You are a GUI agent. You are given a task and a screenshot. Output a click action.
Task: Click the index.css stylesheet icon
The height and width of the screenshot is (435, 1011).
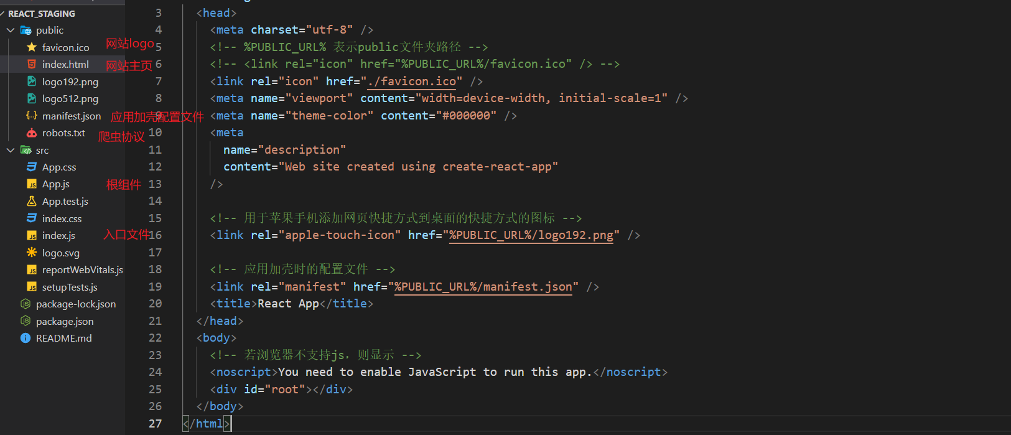32,218
